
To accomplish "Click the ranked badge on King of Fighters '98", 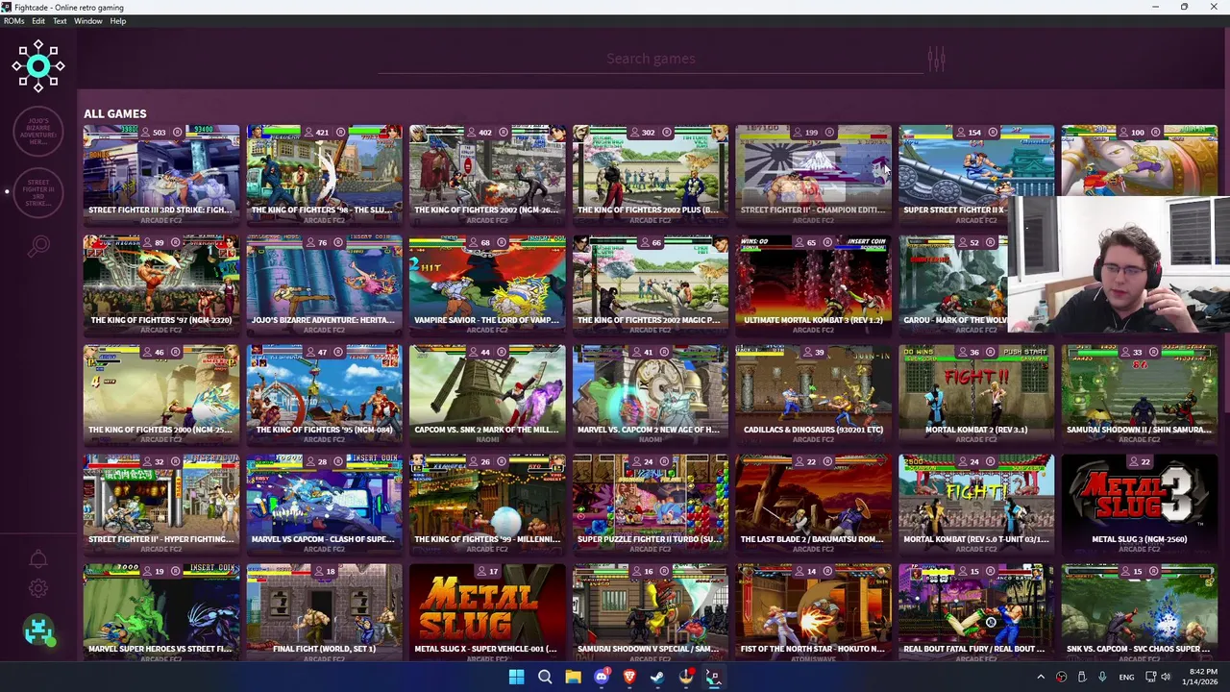I will point(340,133).
